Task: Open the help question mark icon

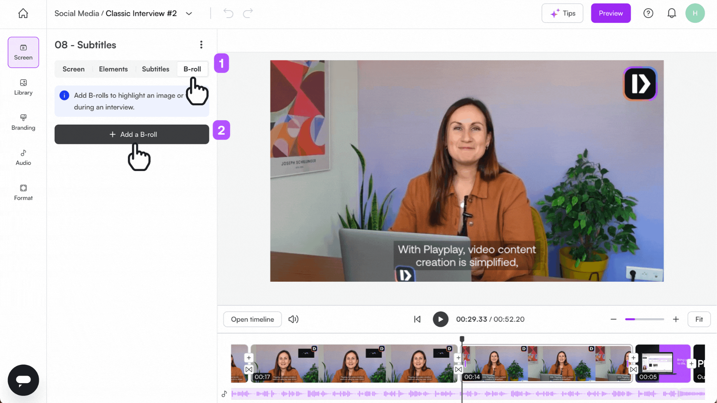Action: [x=648, y=13]
